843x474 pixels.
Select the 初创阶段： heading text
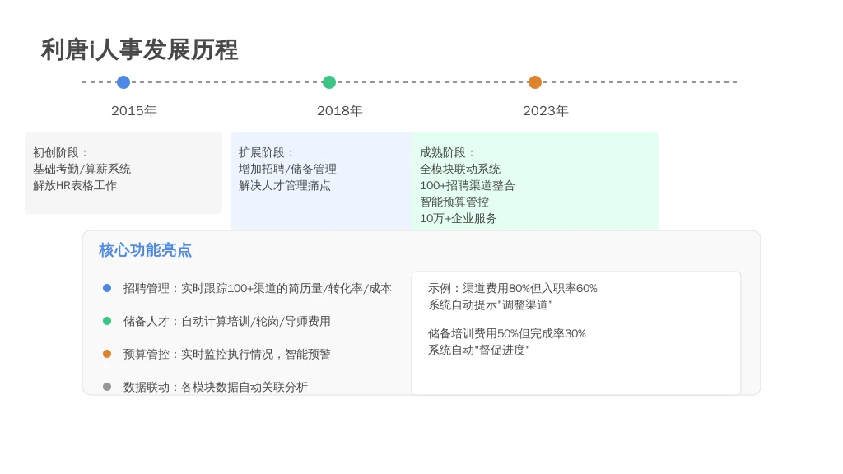coord(60,152)
